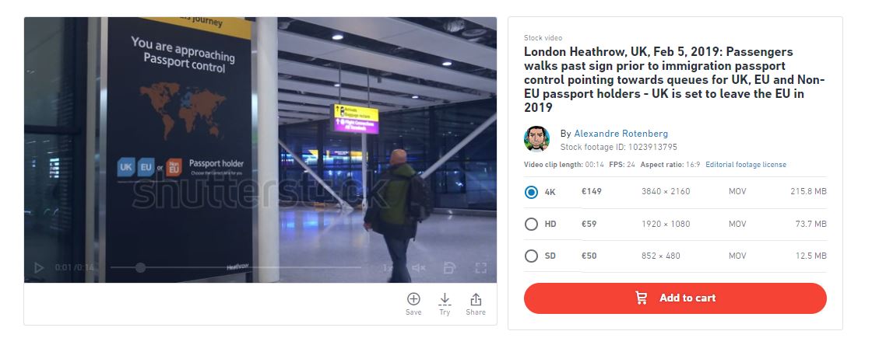Image resolution: width=872 pixels, height=338 pixels.
Task: Click the video title heading text
Action: pos(674,79)
